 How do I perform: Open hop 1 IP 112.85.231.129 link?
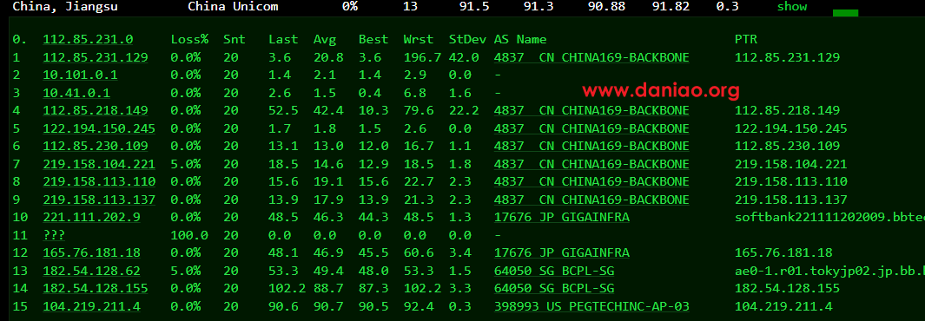[96, 57]
